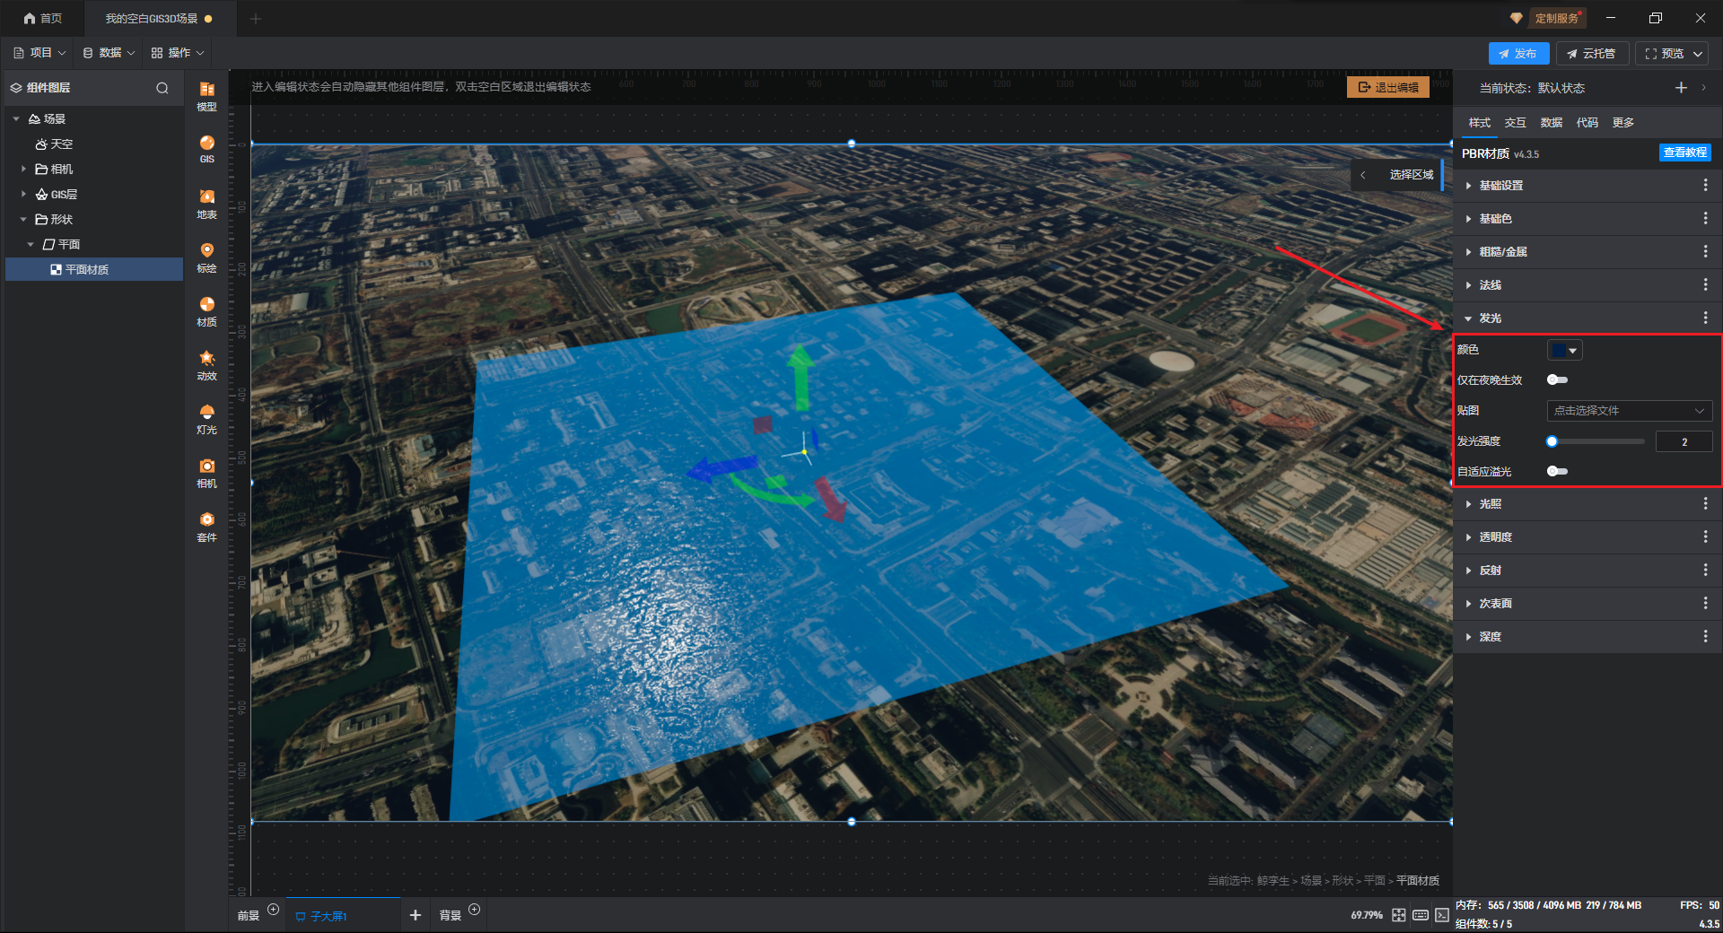Open the 动效 (animation effects) icon
The width and height of the screenshot is (1723, 933).
pos(206,364)
